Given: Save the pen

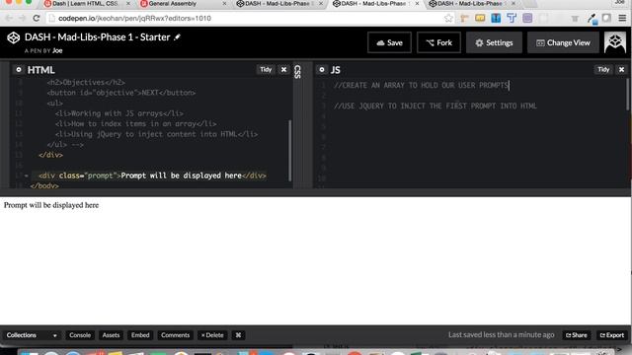Looking at the screenshot, I should click(389, 42).
